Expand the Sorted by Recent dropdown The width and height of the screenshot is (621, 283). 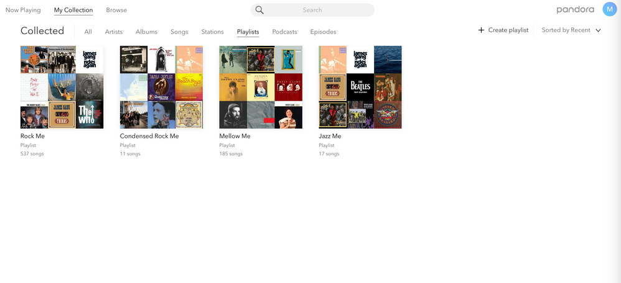pyautogui.click(x=571, y=30)
